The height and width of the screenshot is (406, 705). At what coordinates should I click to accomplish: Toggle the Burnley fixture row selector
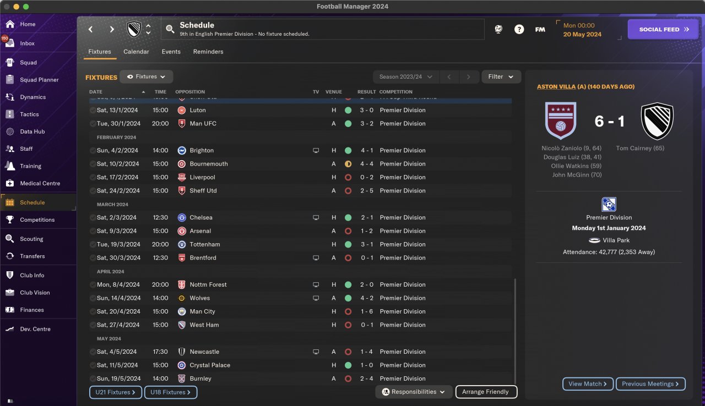tap(93, 378)
